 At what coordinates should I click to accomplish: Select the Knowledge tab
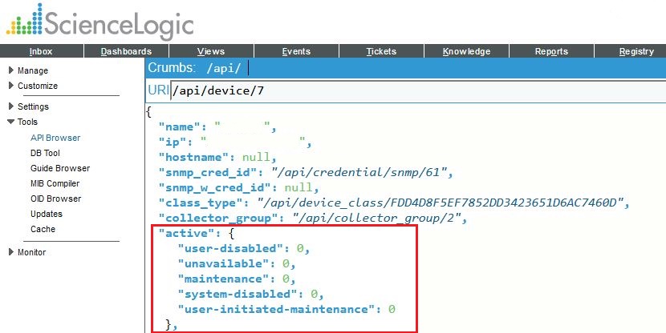[x=466, y=51]
